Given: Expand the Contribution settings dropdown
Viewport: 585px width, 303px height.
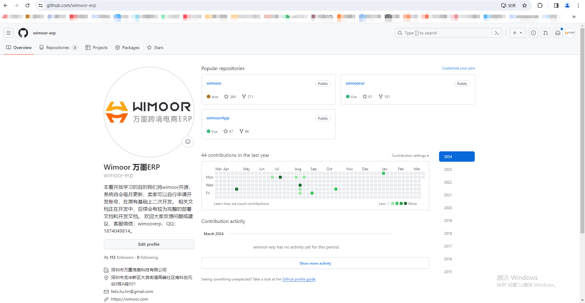Looking at the screenshot, I should point(410,156).
